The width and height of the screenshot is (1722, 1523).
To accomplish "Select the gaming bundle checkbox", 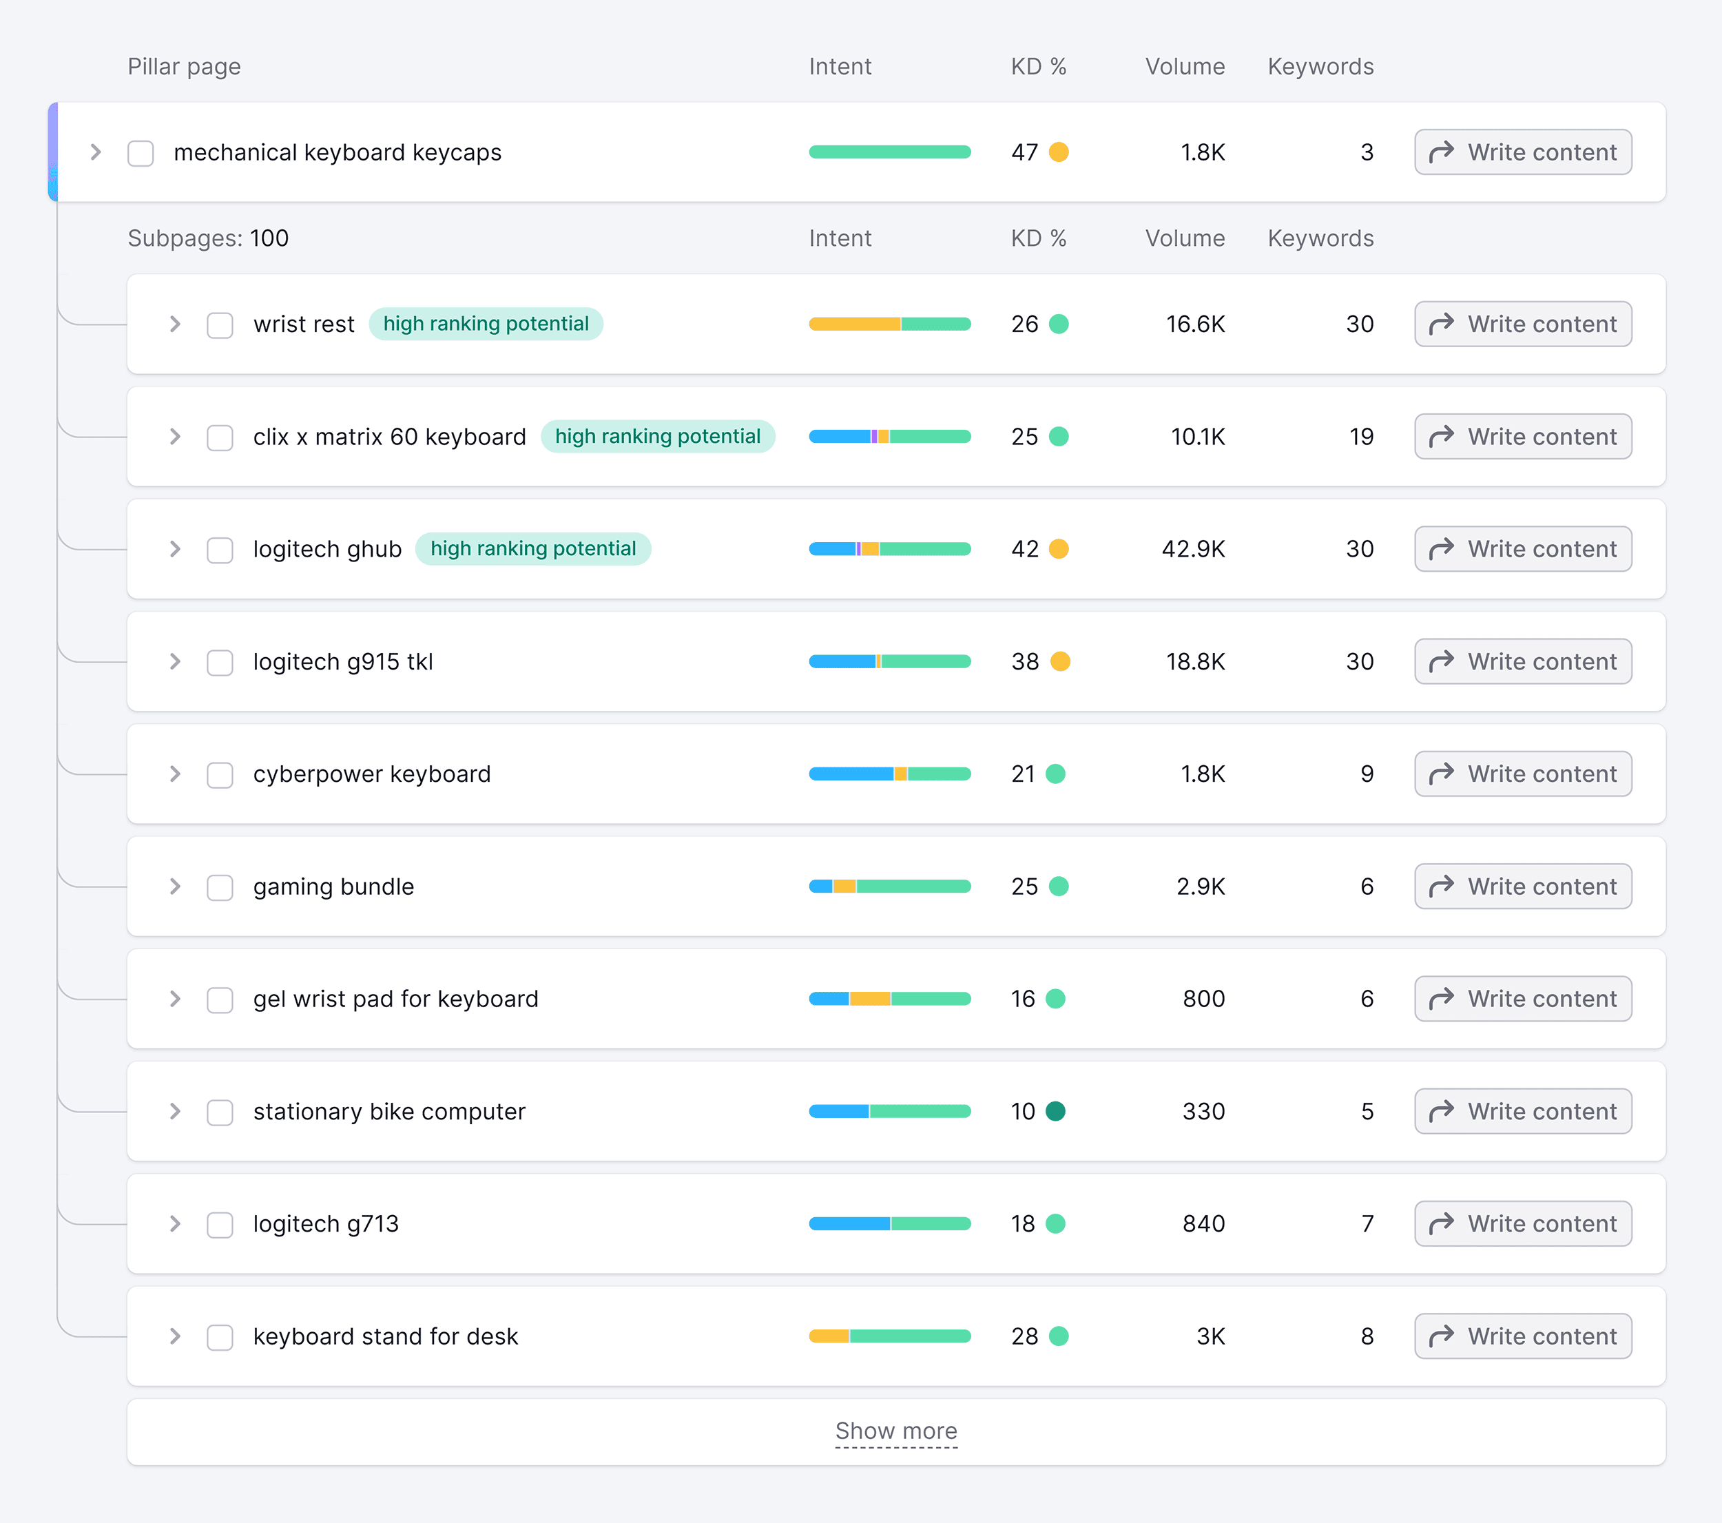I will [x=220, y=887].
